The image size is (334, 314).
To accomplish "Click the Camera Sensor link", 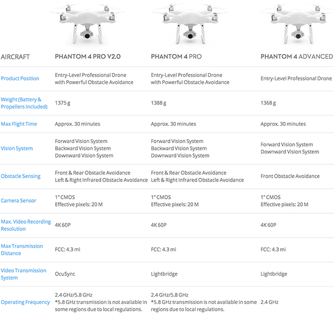I will pos(19,201).
